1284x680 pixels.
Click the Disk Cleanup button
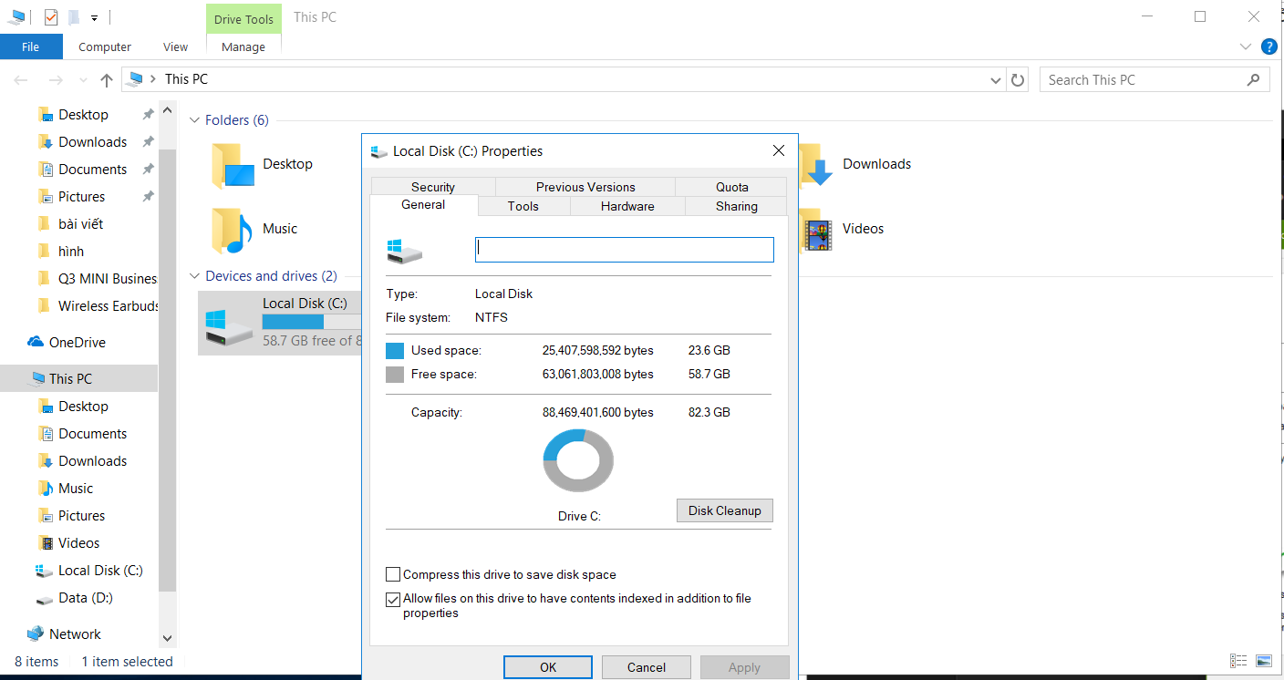point(724,510)
